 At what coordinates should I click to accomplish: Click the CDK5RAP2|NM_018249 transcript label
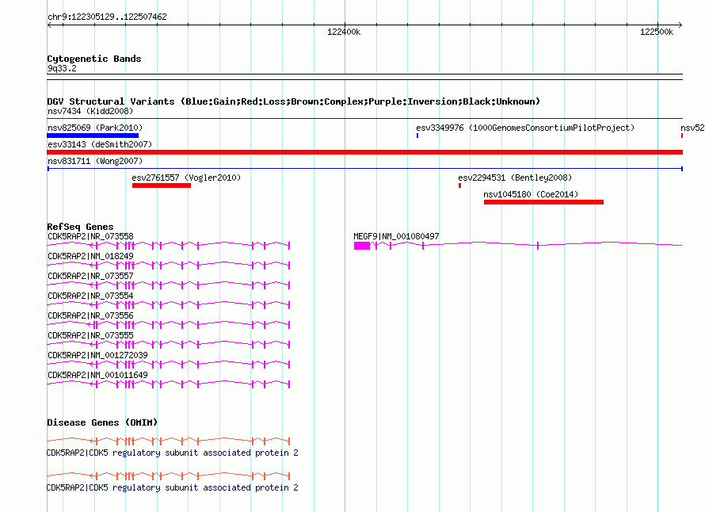[x=90, y=256]
